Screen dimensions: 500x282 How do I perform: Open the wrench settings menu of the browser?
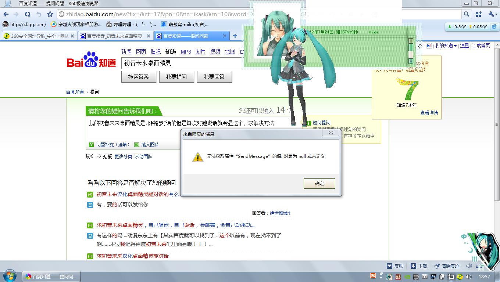pos(492,14)
